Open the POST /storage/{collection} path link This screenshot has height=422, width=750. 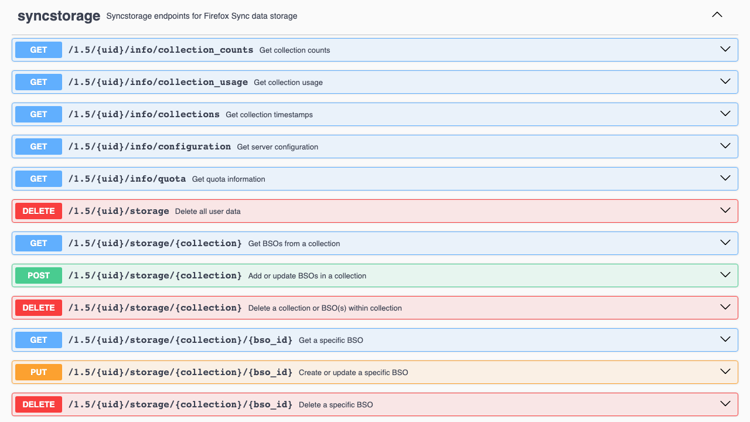pyautogui.click(x=155, y=275)
